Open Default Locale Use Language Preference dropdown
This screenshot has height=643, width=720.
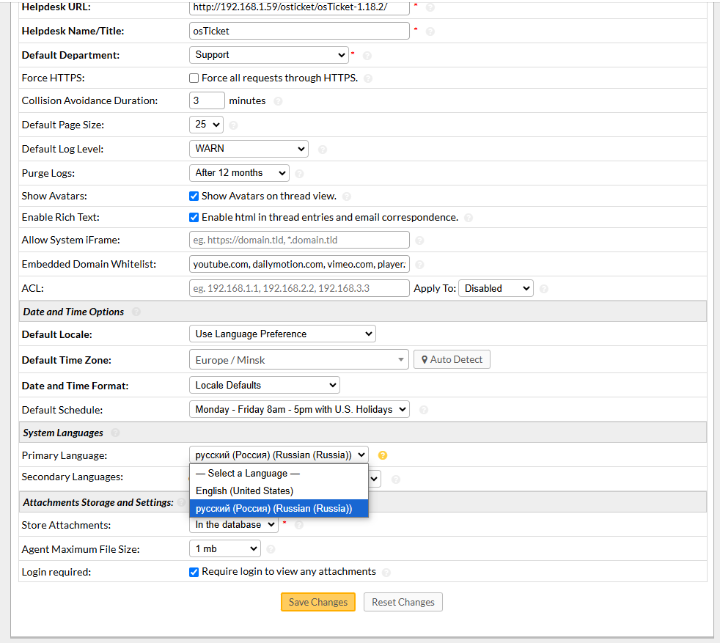point(282,334)
